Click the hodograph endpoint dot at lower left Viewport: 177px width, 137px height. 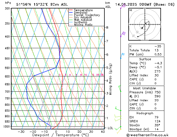138,37
